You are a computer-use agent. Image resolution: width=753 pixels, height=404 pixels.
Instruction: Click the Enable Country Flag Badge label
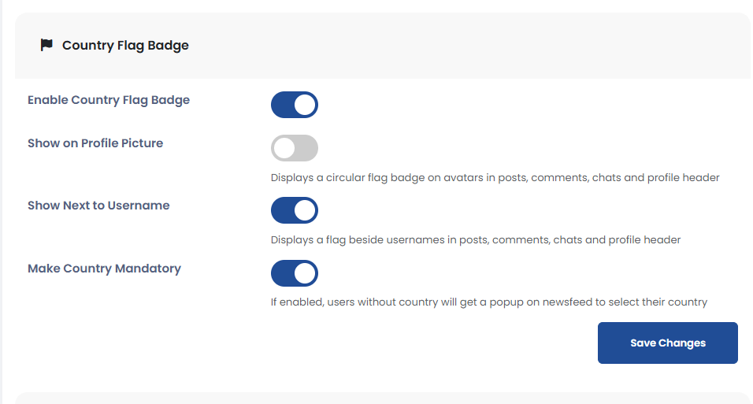(109, 100)
